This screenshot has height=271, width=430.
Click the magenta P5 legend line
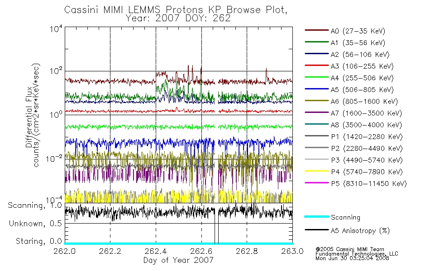(317, 183)
